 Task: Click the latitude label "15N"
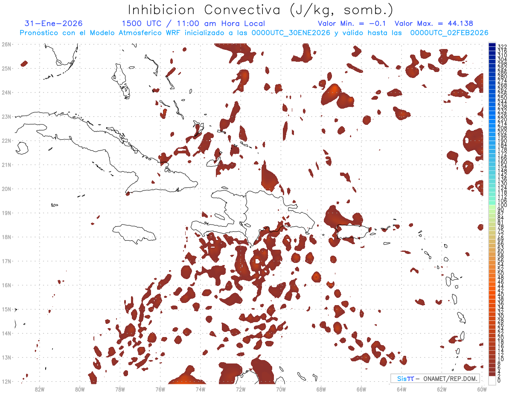[6, 309]
